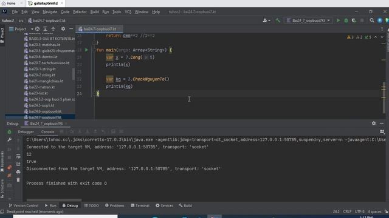Jump to previous highlighted error arrow
Screen dimensions: 389x218
click(x=376, y=37)
